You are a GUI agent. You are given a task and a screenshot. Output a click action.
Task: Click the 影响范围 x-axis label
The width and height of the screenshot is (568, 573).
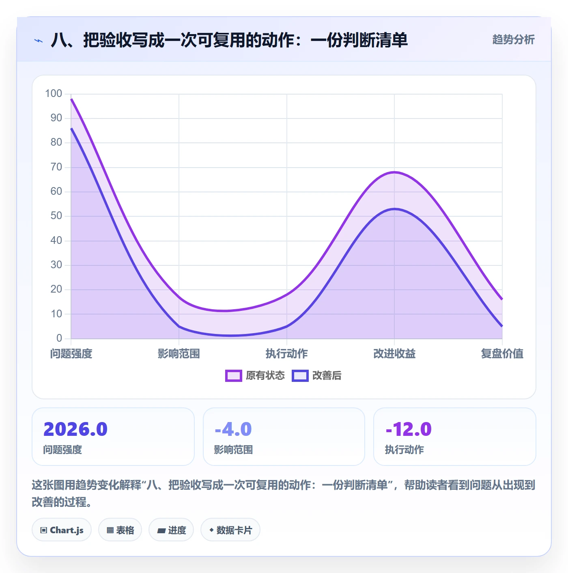click(179, 354)
